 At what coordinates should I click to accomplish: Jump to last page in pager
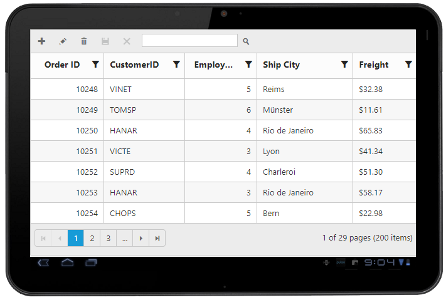coord(157,238)
